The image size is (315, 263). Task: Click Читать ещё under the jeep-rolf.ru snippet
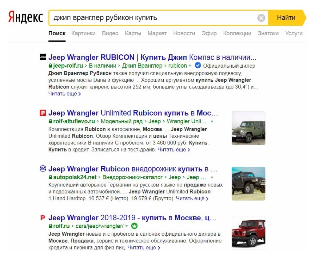point(65,94)
